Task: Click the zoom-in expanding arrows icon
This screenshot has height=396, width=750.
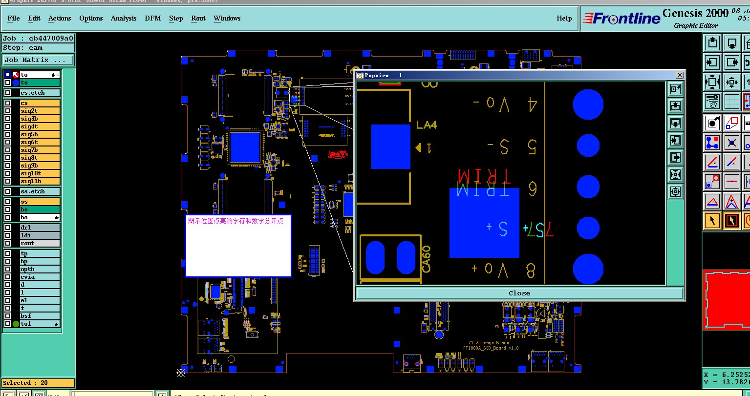Action: 712,82
